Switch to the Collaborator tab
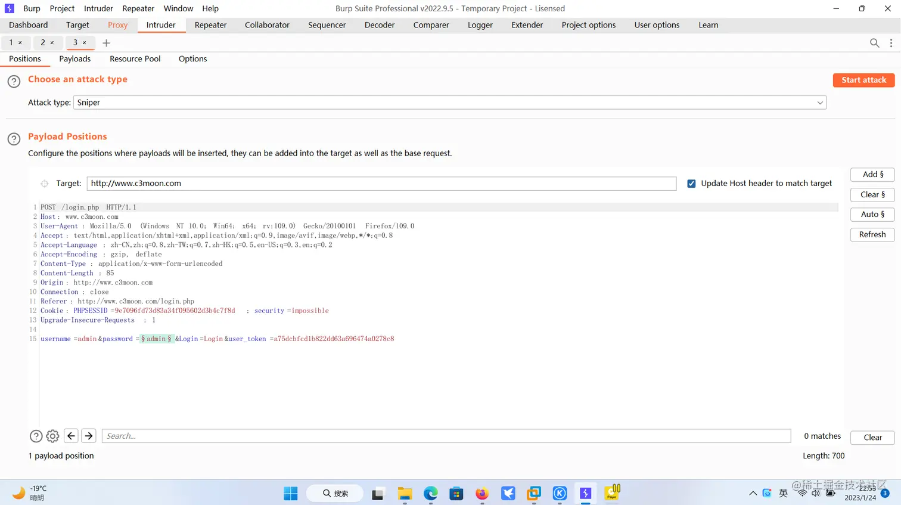The width and height of the screenshot is (901, 505). tap(267, 25)
